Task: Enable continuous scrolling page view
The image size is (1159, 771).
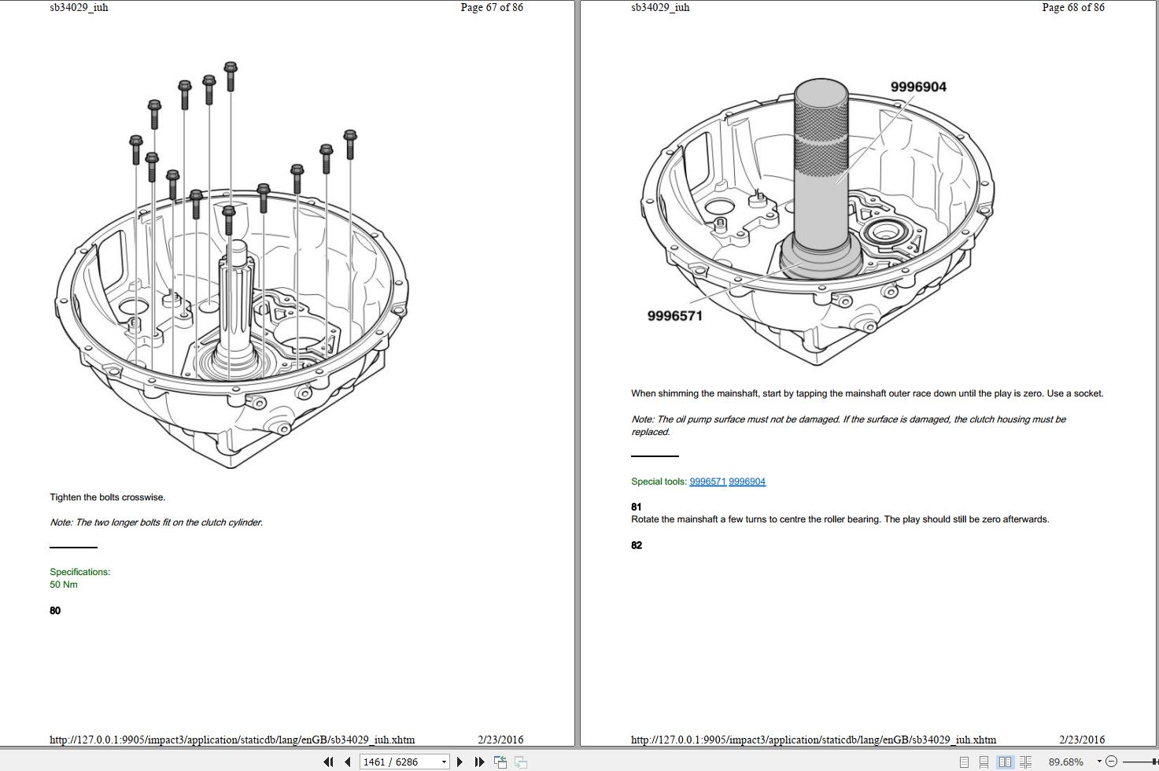Action: tap(984, 762)
